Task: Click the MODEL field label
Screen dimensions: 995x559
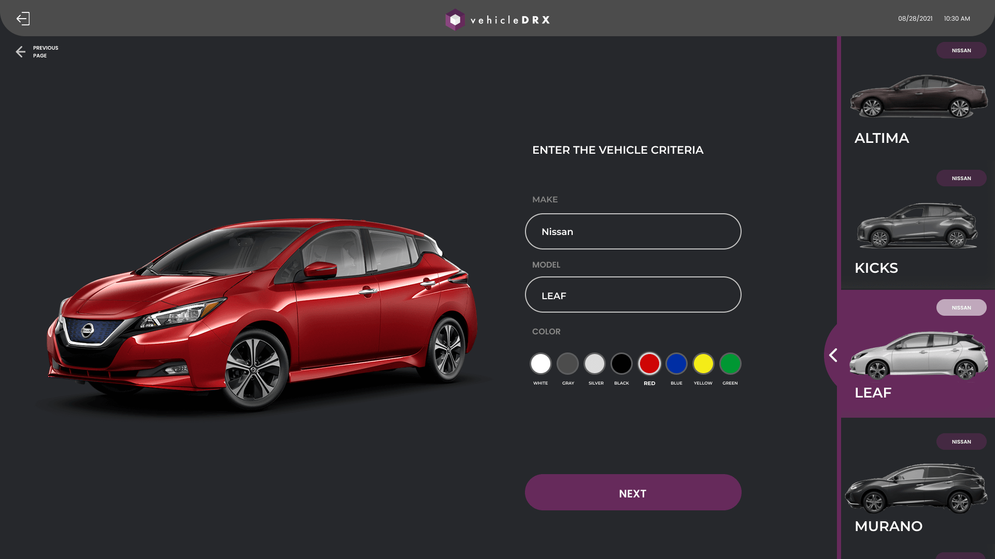Action: click(546, 264)
